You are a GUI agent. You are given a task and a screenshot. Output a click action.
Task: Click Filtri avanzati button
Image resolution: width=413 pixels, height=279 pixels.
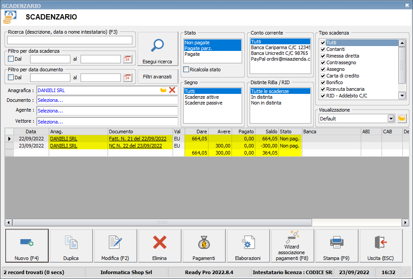pyautogui.click(x=158, y=77)
